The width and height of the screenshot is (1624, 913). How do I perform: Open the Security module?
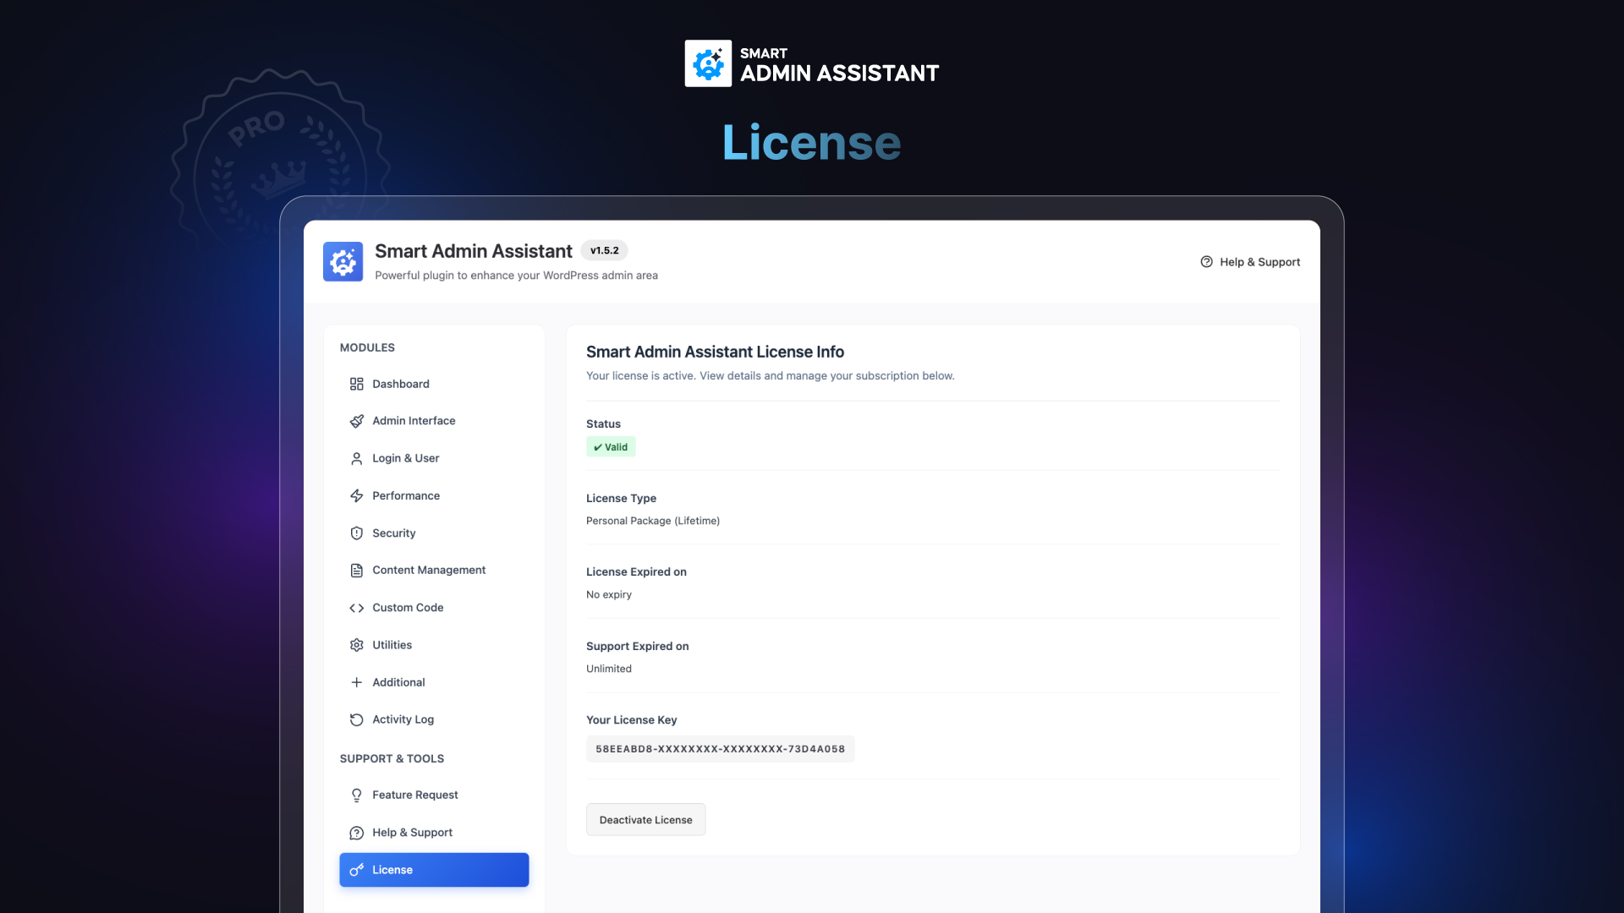click(434, 533)
